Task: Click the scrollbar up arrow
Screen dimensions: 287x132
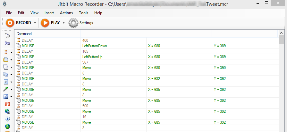Action: (x=282, y=33)
